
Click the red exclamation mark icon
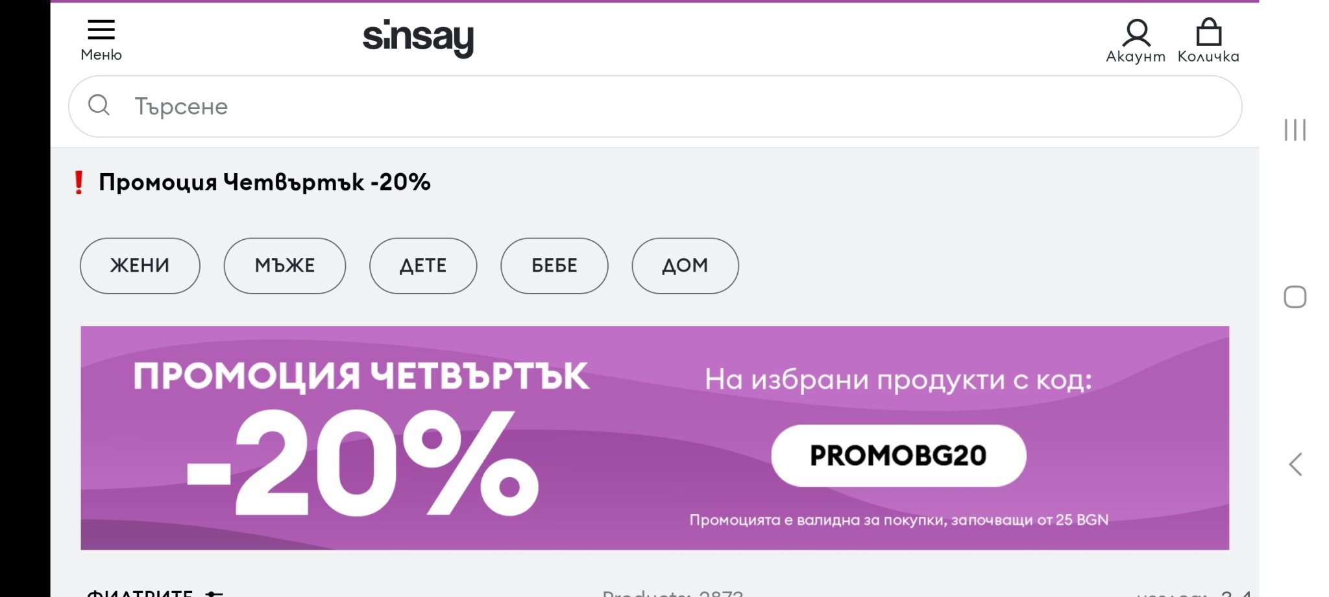79,183
